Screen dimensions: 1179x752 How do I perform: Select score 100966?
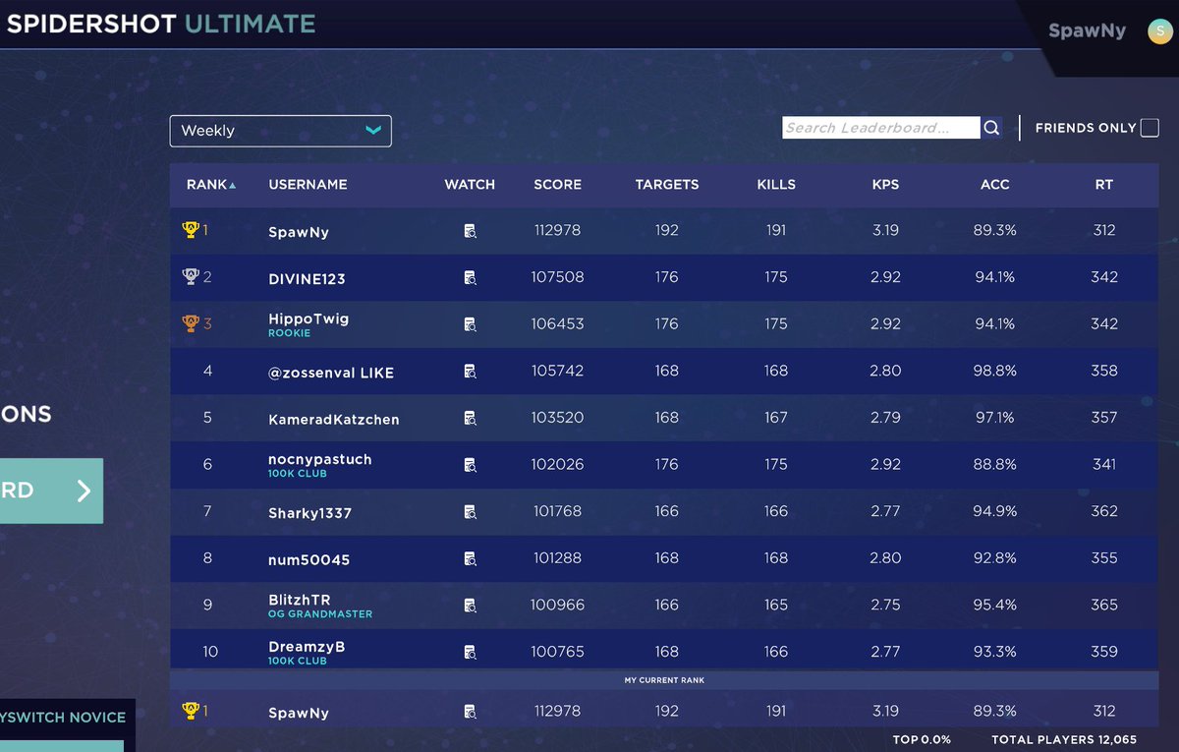tap(557, 605)
